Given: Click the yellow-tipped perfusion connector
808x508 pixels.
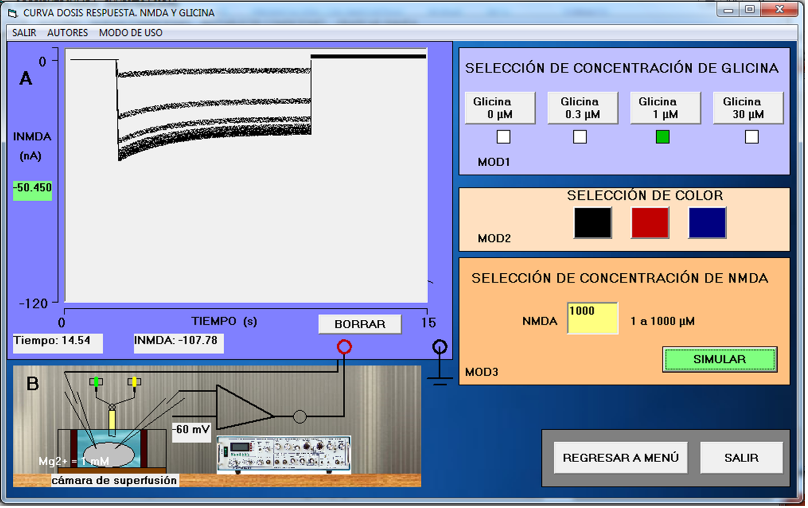Looking at the screenshot, I should [133, 382].
